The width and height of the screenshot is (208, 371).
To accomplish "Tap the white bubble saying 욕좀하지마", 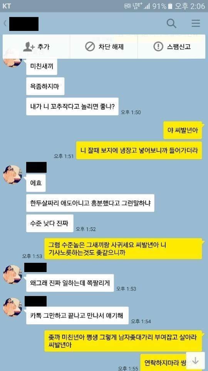I will pos(45,86).
